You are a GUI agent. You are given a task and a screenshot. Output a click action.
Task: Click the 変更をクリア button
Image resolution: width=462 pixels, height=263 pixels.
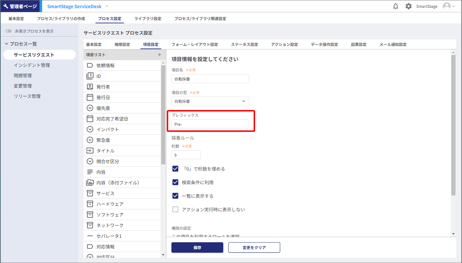(254, 248)
